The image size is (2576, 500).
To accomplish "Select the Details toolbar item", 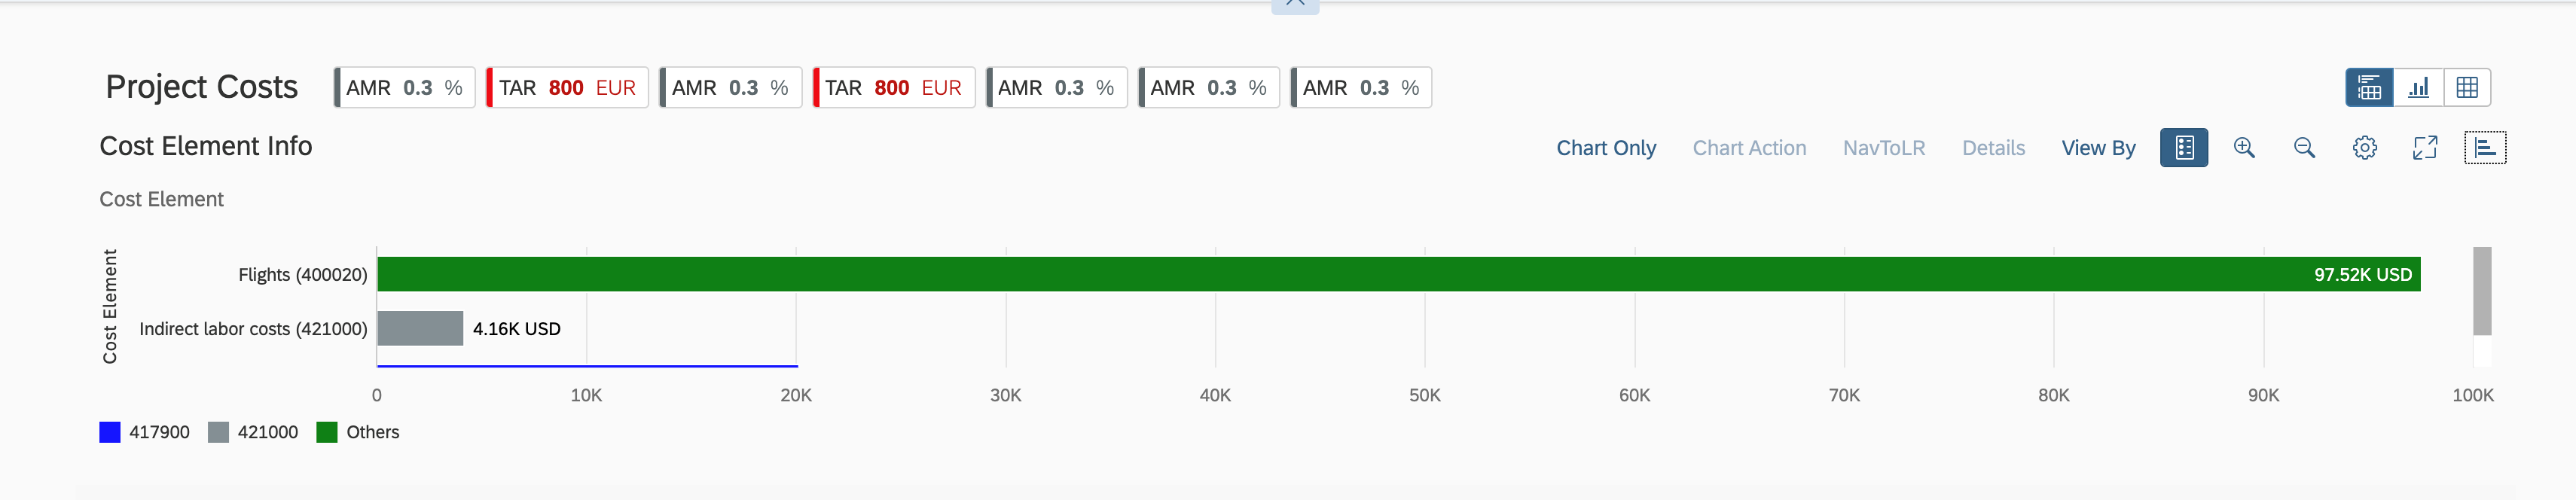I will pyautogui.click(x=1993, y=148).
